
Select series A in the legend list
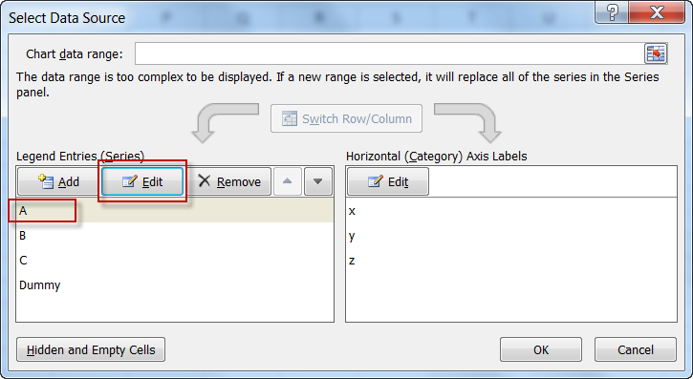pyautogui.click(x=175, y=211)
